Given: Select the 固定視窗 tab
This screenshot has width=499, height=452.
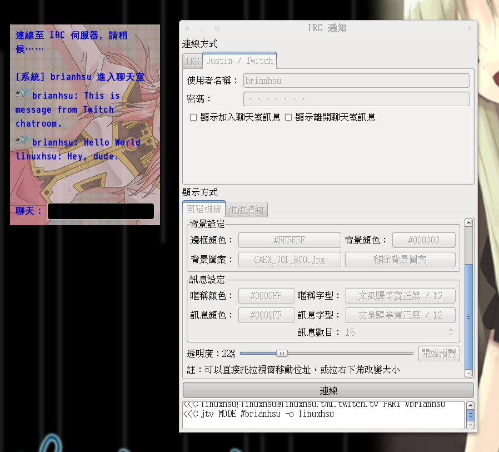Looking at the screenshot, I should [203, 210].
